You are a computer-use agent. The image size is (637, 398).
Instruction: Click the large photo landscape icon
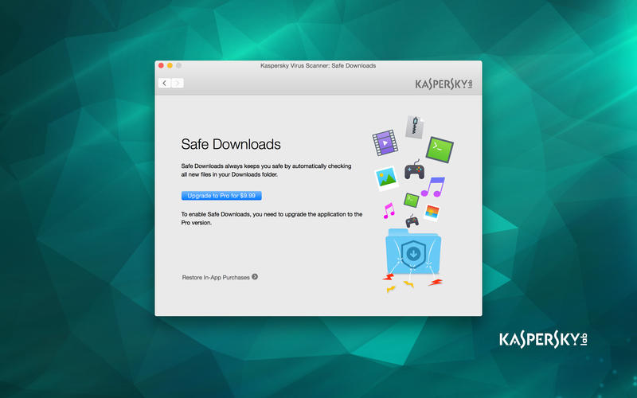386,178
